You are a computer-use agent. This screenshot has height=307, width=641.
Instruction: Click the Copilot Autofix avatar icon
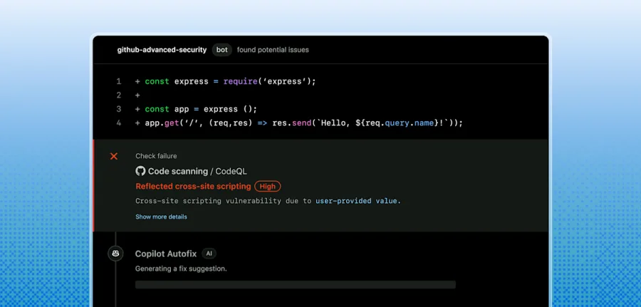click(x=115, y=254)
